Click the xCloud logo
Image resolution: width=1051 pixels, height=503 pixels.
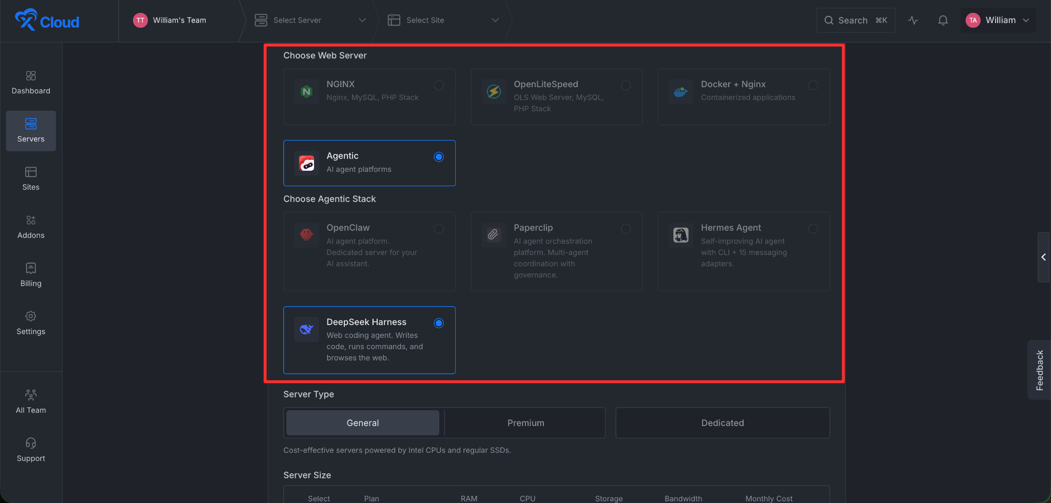pos(47,20)
